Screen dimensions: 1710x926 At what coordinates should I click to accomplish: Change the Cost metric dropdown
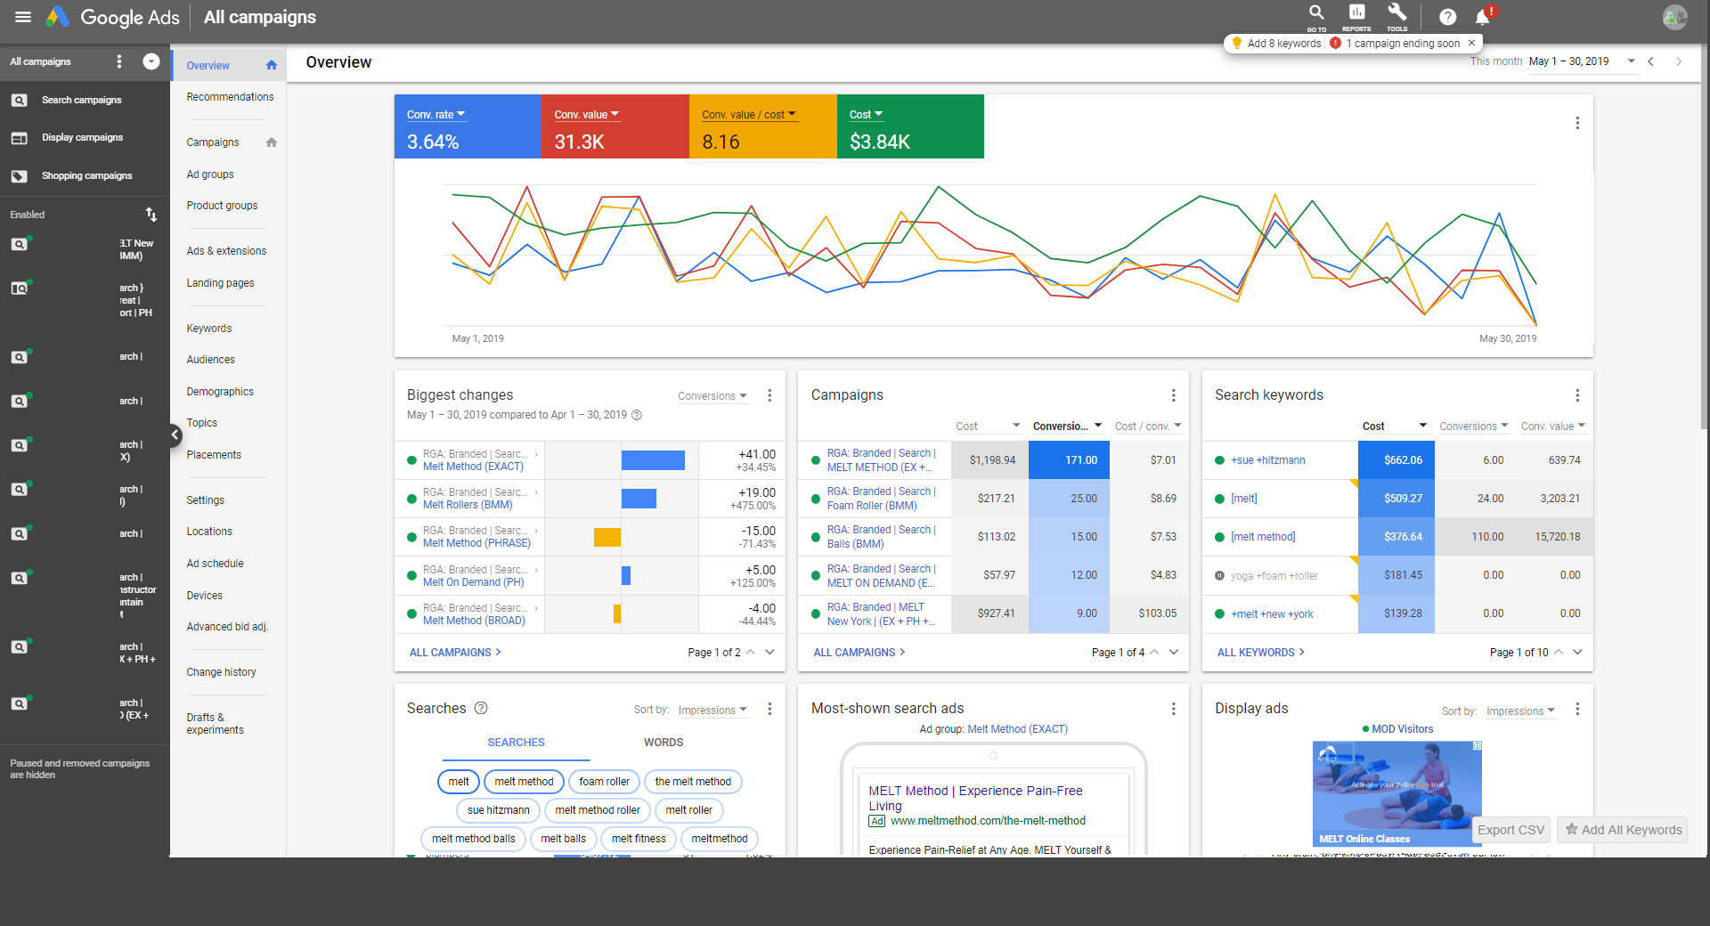866,115
